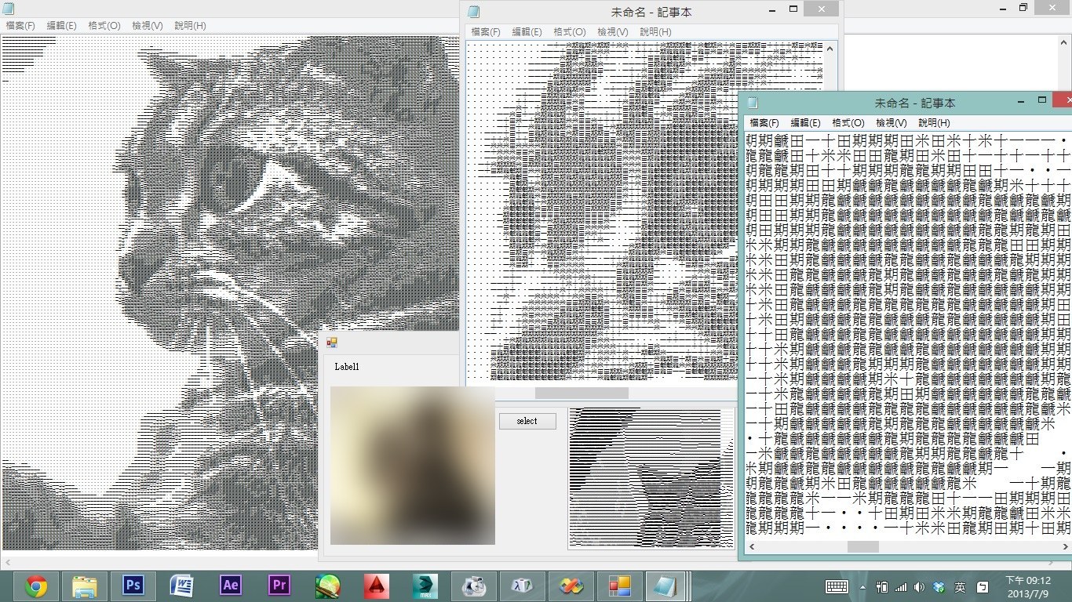The height and width of the screenshot is (602, 1072).
Task: Open 格式(O) menu in middle Notepad
Action: [x=569, y=32]
